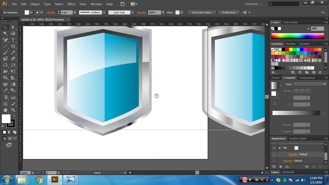Select the Symbol Sprayer tool

5,97
